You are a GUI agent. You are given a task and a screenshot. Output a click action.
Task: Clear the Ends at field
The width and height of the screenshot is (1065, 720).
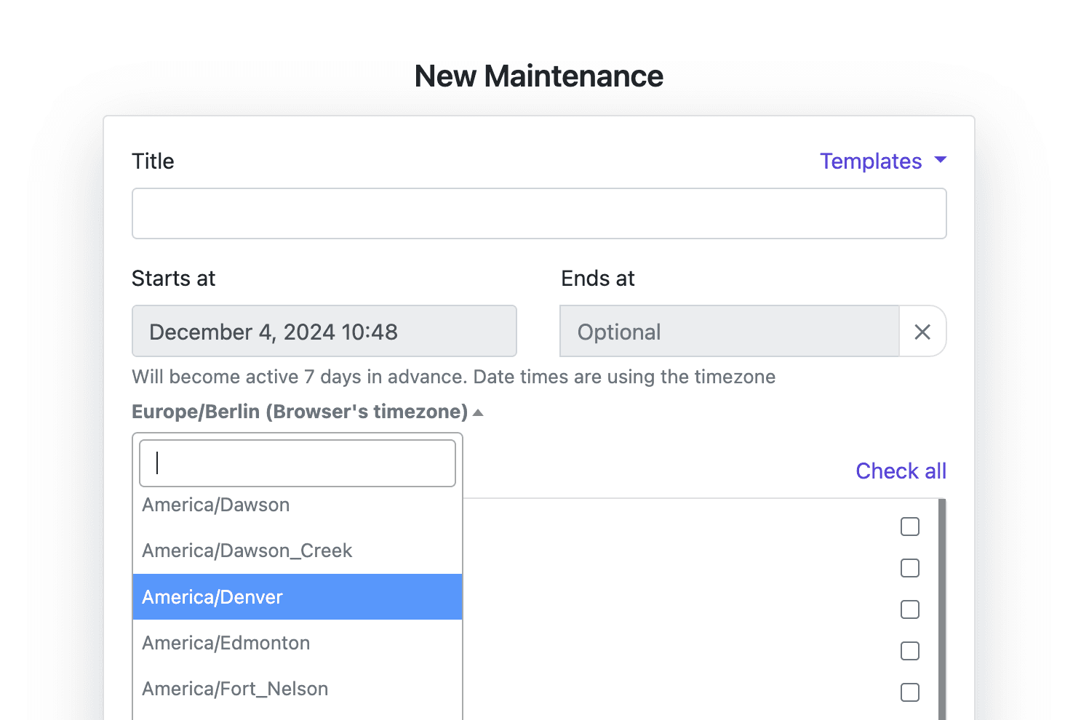pos(922,332)
